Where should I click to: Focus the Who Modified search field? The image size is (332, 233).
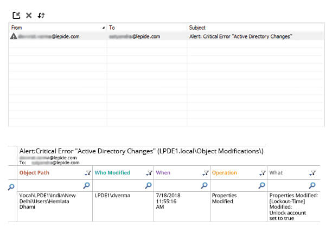pyautogui.click(x=123, y=186)
